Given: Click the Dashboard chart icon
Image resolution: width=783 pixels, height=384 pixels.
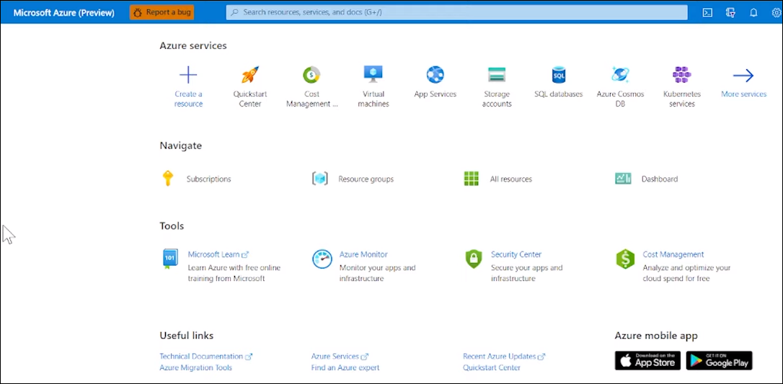Looking at the screenshot, I should 623,179.
